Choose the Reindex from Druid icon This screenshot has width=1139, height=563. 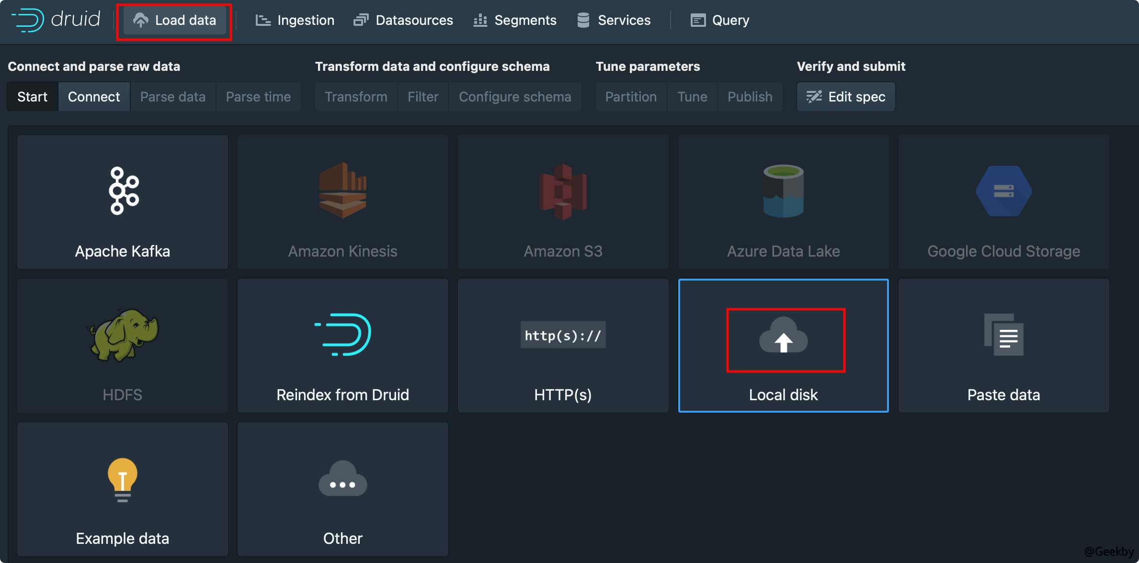pyautogui.click(x=343, y=335)
